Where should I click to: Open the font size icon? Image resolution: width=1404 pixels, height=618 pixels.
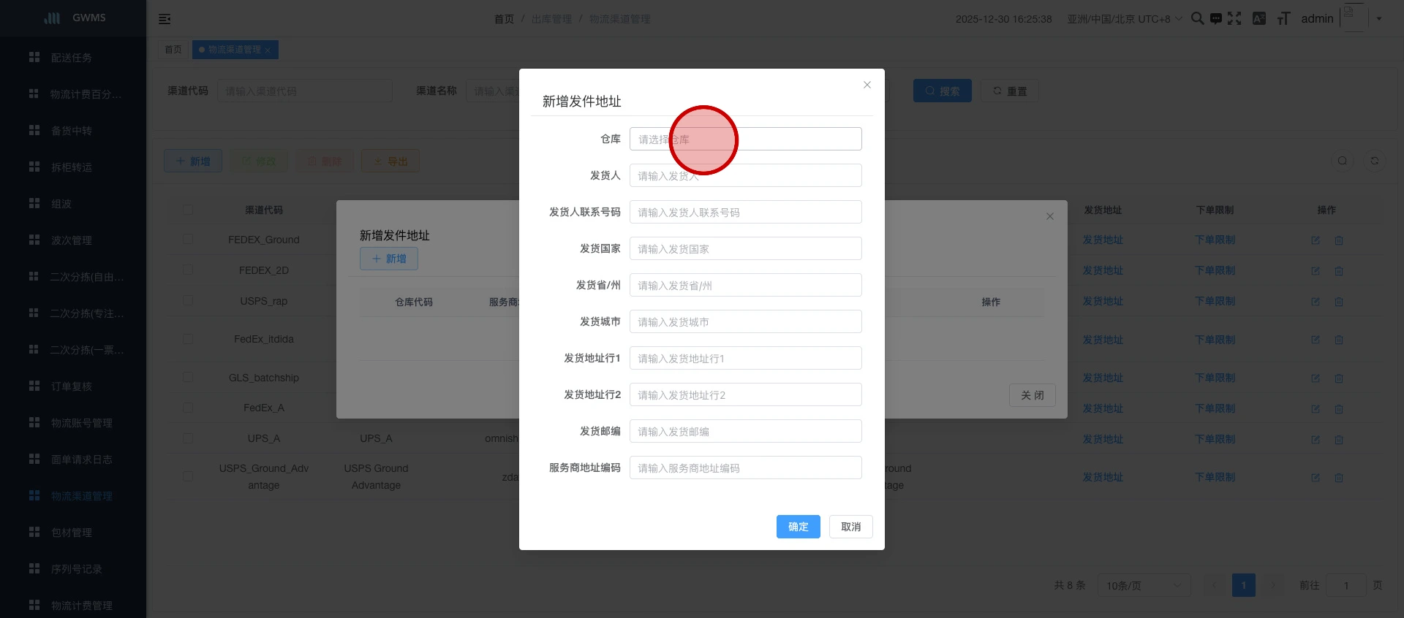pyautogui.click(x=1283, y=18)
